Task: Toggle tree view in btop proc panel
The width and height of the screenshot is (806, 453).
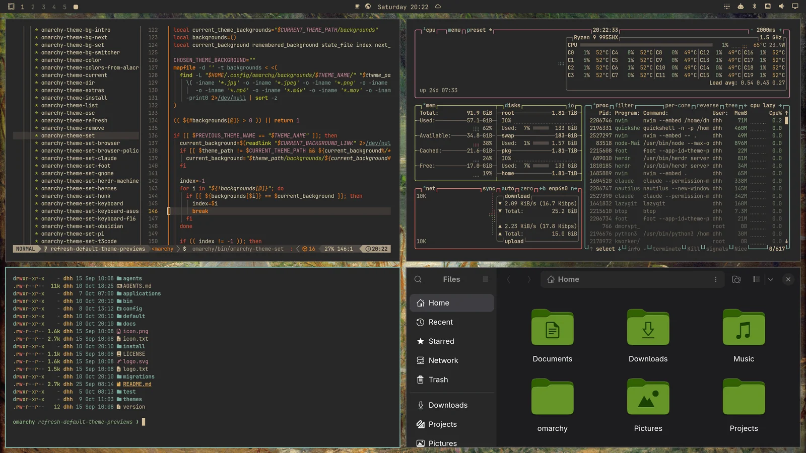Action: 731,106
